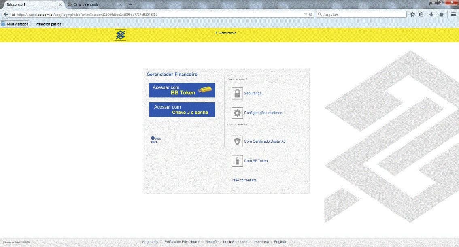The image size is (459, 247).
Task: Open Primeiros passos bookmark
Action: click(x=46, y=24)
